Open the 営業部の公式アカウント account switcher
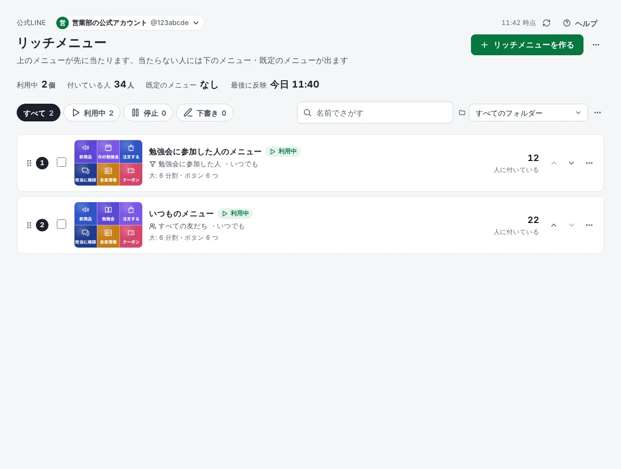Screen dimensions: 621x469 pos(130,23)
